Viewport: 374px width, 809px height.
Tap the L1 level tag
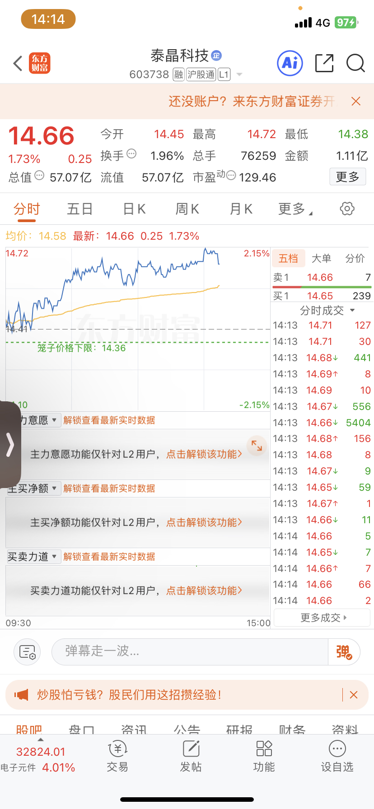pyautogui.click(x=224, y=74)
